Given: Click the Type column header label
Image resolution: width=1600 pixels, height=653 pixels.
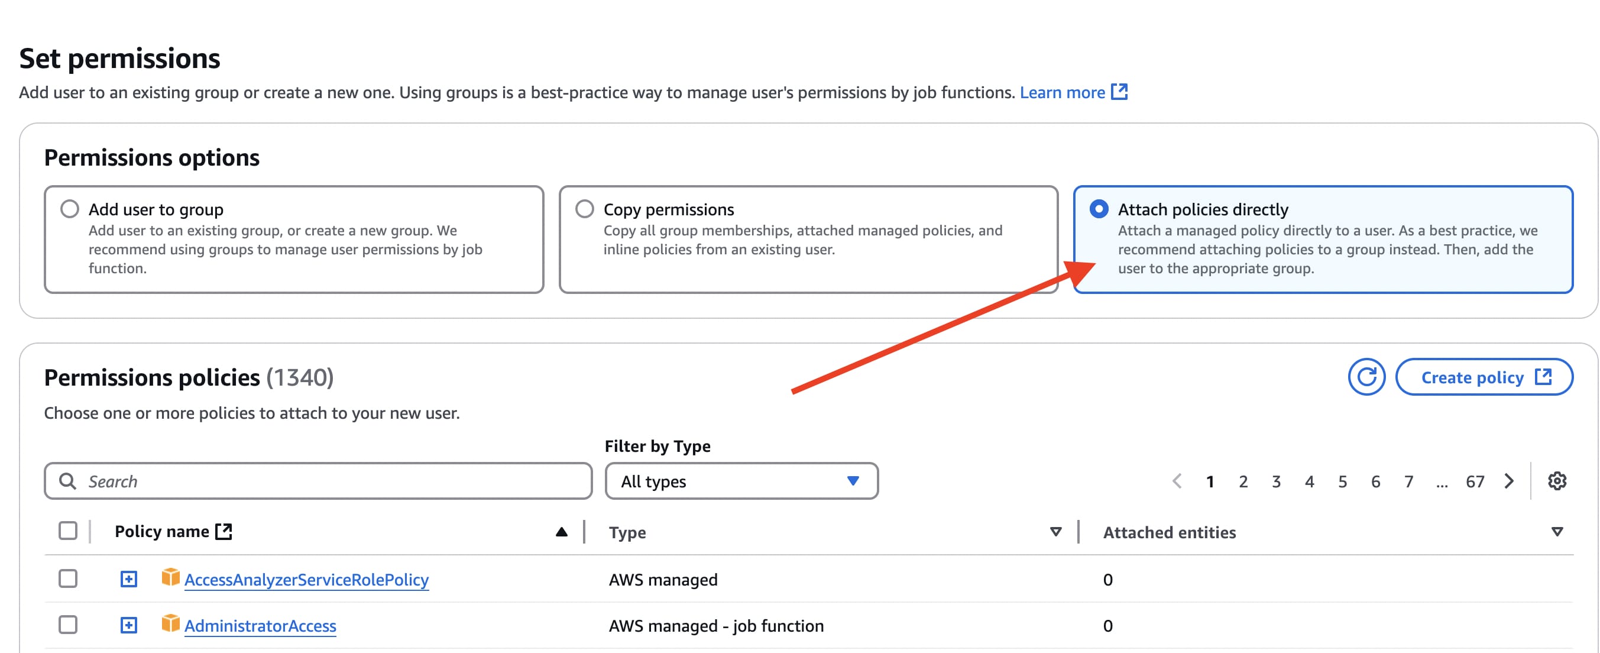Looking at the screenshot, I should [627, 532].
